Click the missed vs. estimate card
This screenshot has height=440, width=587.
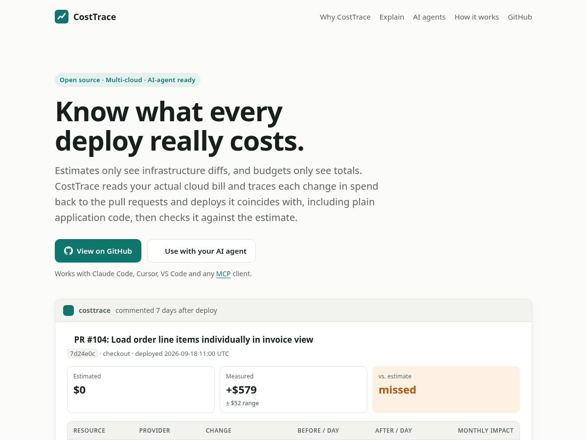tap(446, 390)
